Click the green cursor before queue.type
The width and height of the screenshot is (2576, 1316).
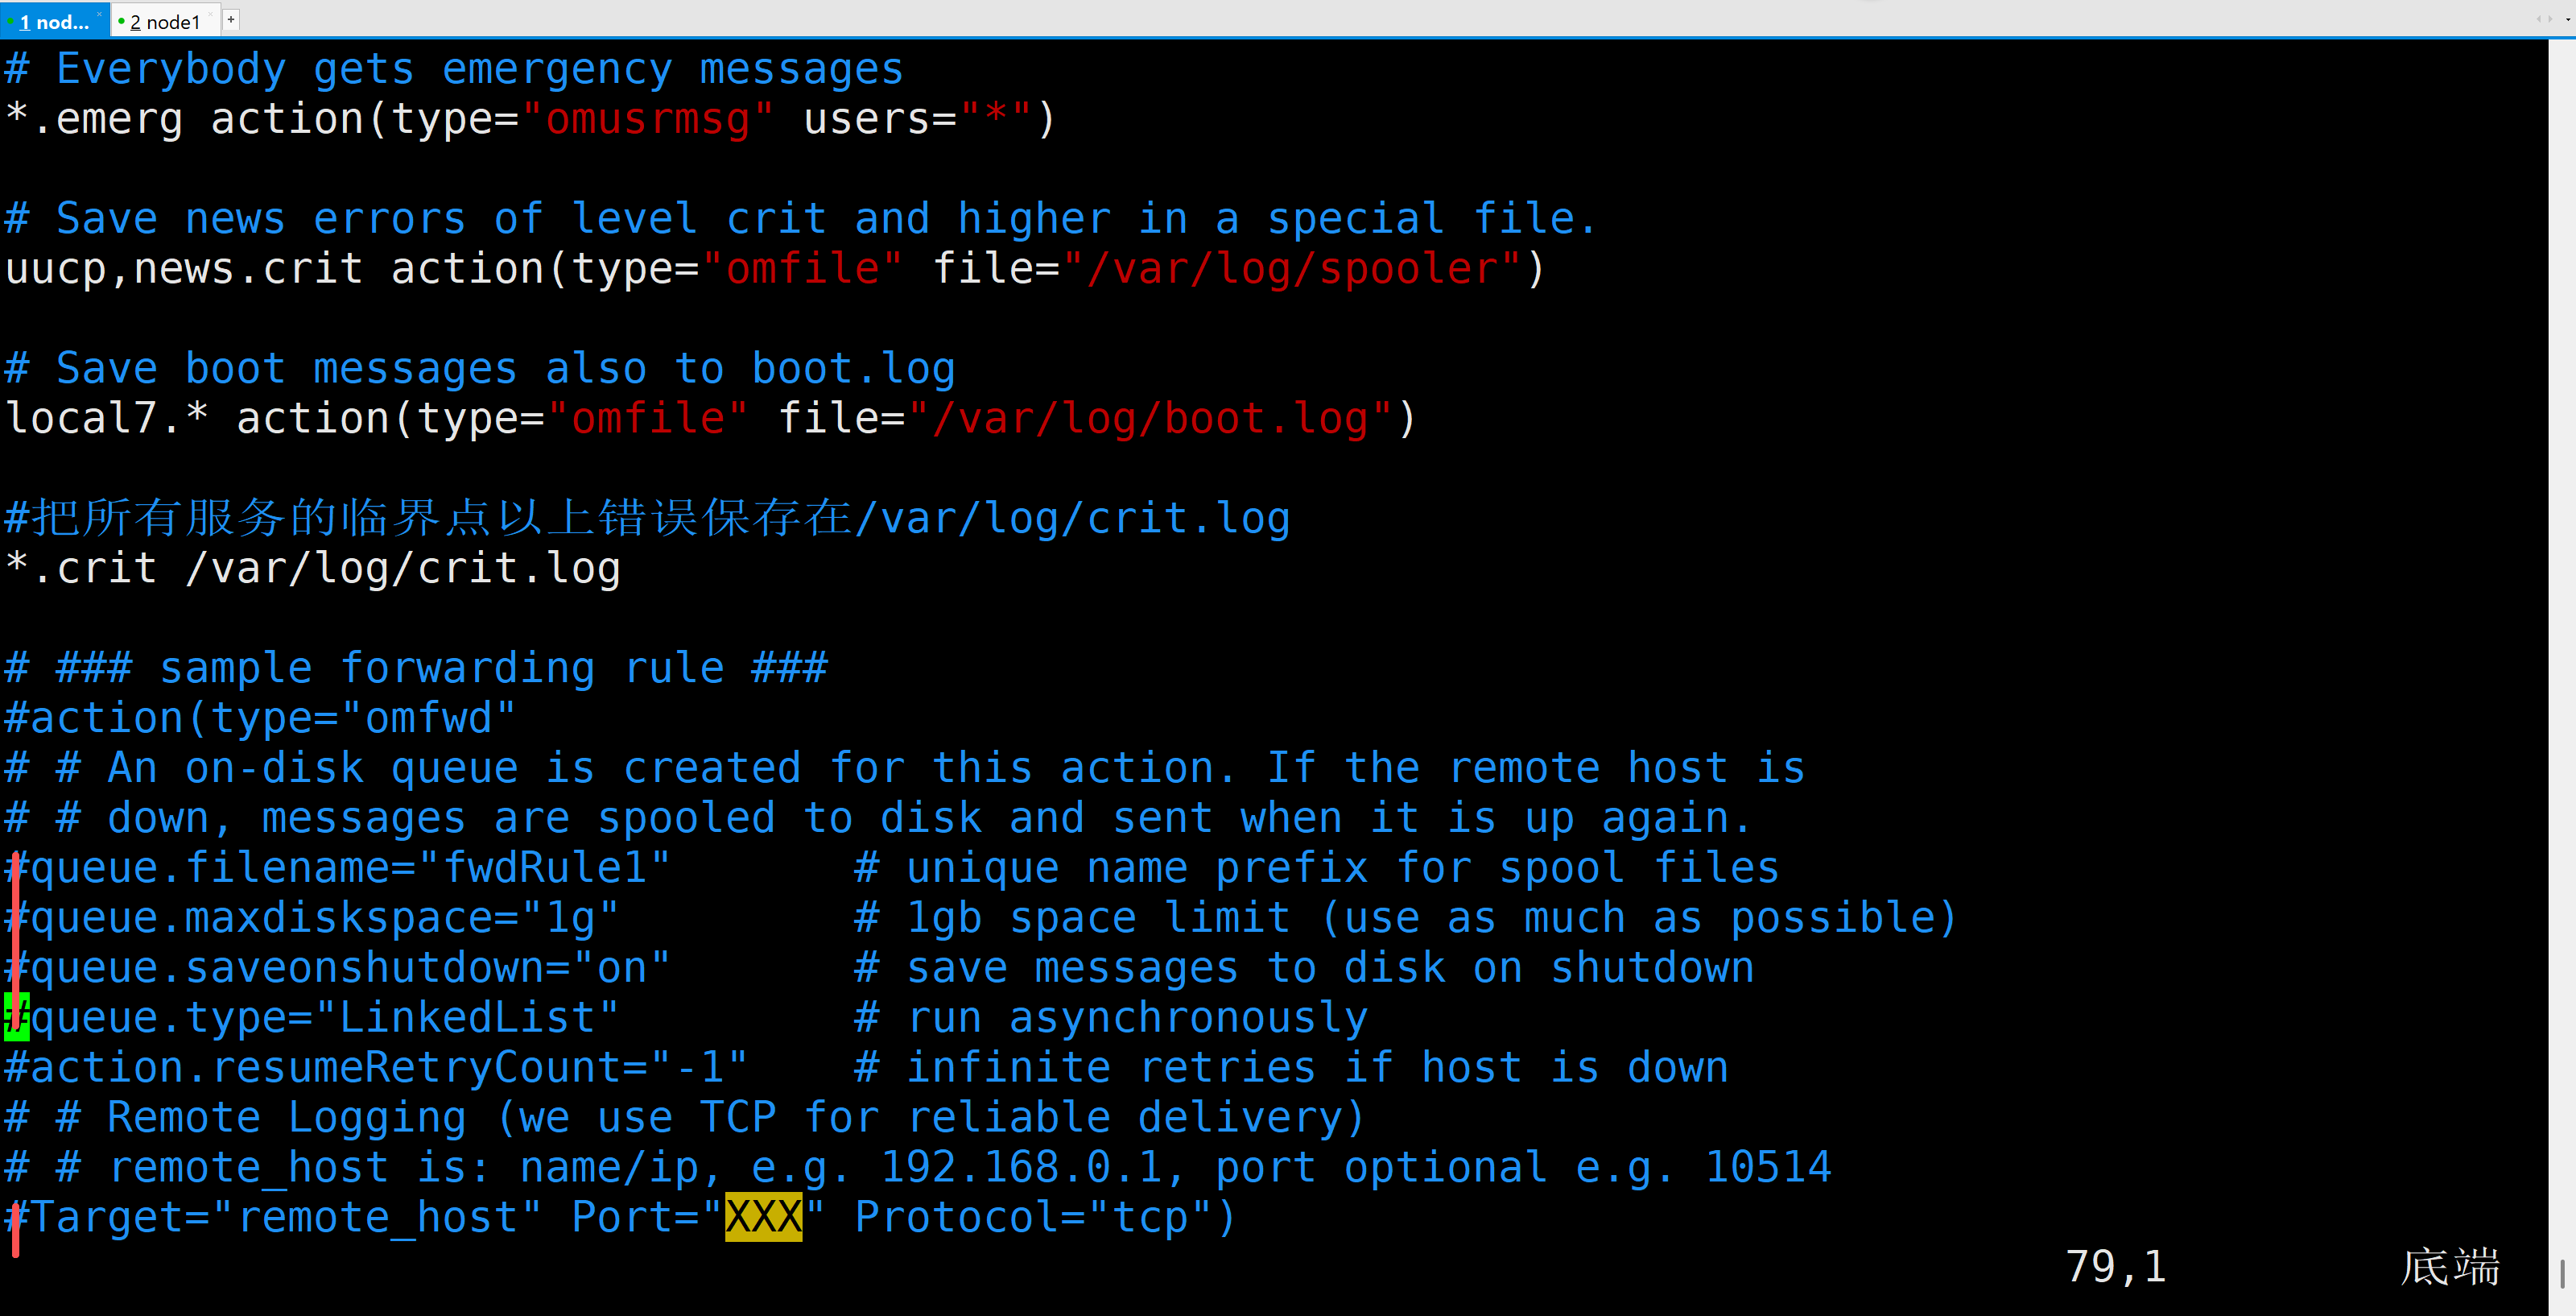17,1018
